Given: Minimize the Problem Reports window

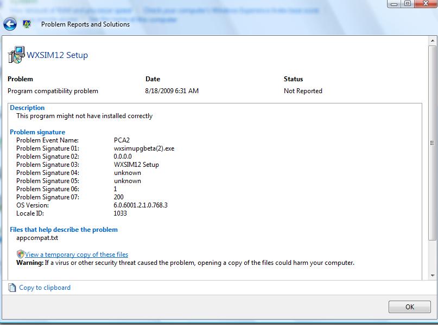Looking at the screenshot, I should pos(394,4).
